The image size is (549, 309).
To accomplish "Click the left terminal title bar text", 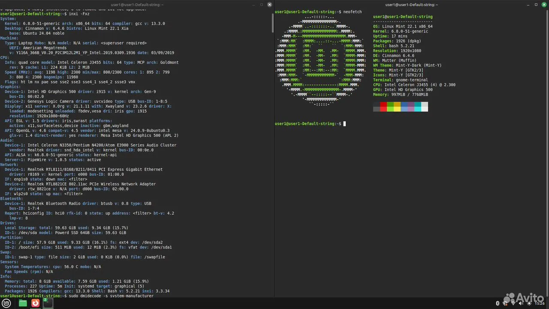I will pyautogui.click(x=137, y=5).
